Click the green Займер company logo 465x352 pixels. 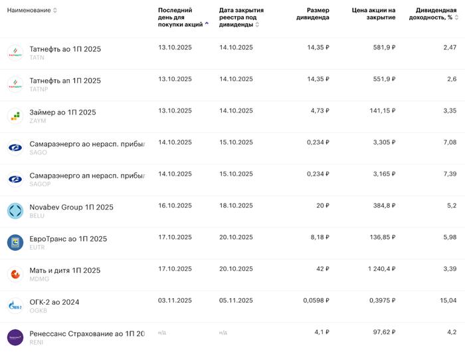click(x=15, y=116)
